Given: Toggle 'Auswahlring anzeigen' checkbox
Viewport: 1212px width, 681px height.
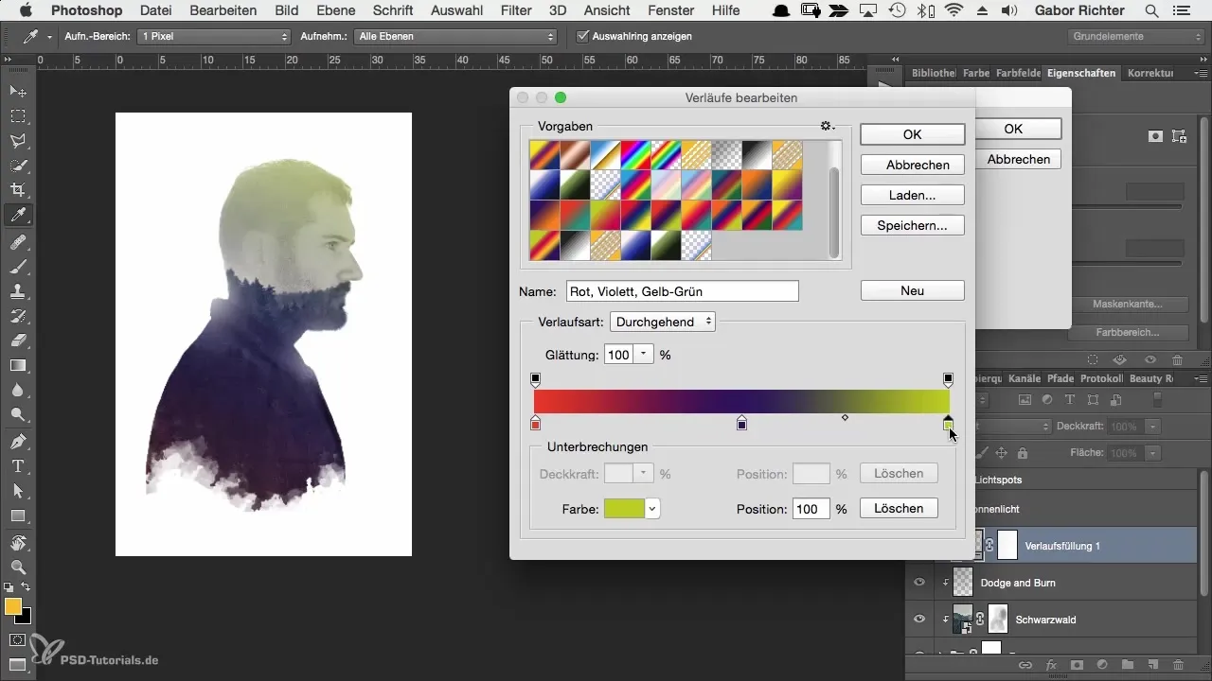Looking at the screenshot, I should (x=582, y=36).
